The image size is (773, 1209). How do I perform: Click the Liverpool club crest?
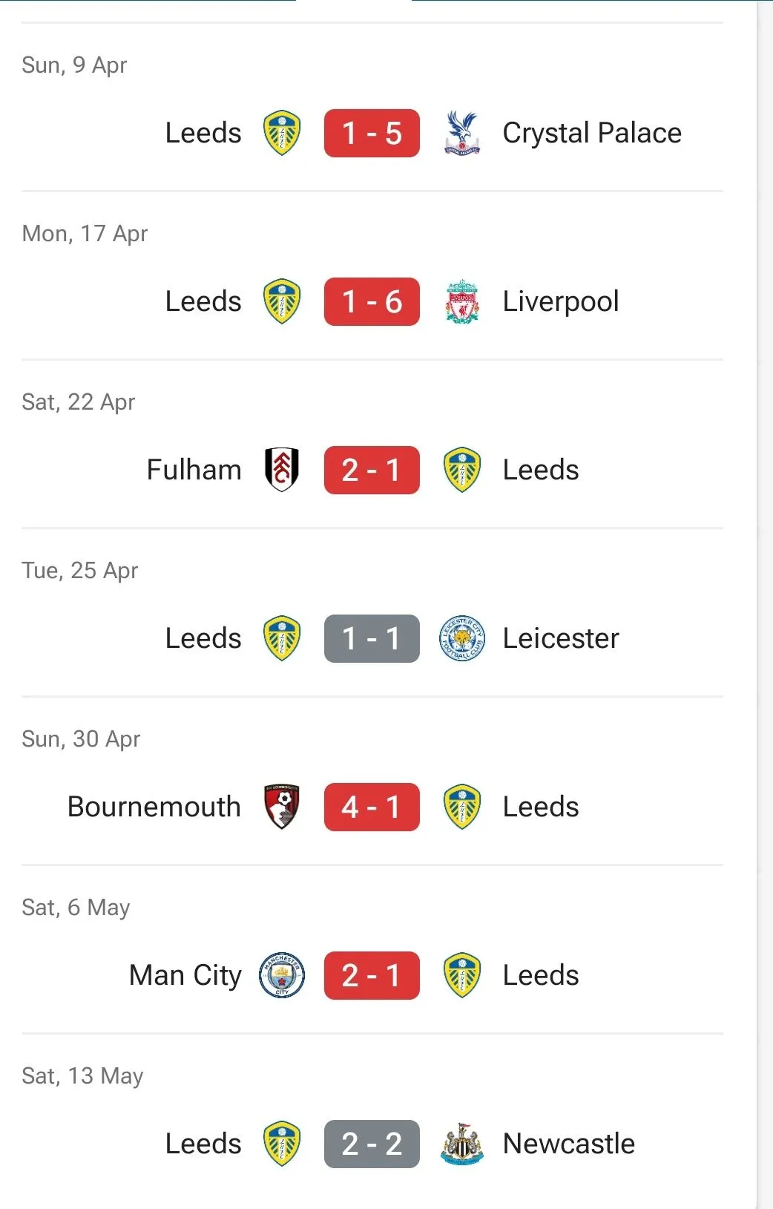point(462,301)
